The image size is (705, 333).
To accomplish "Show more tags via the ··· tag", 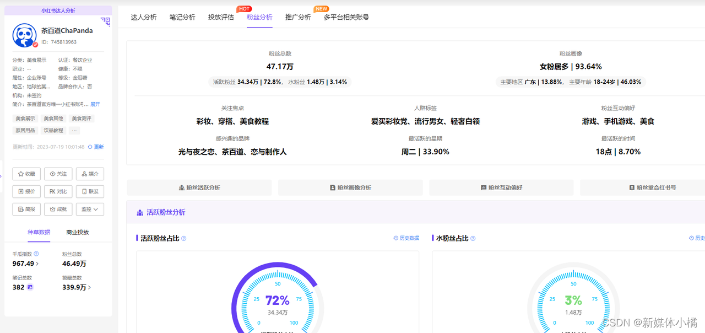I will 74,131.
